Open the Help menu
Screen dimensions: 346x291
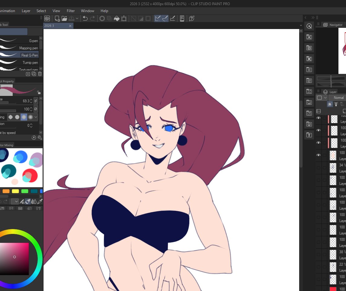click(x=104, y=11)
